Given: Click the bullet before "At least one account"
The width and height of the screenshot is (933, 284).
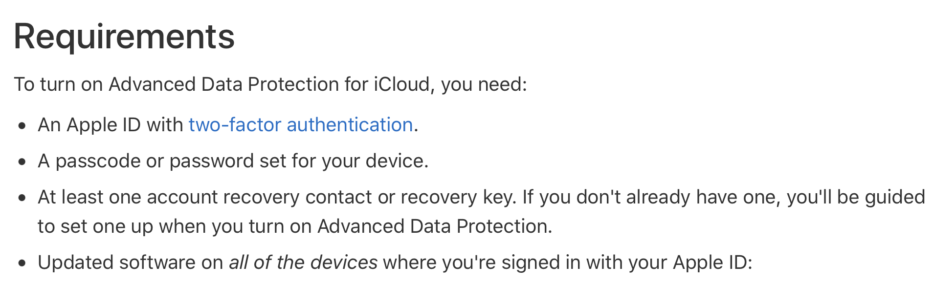Looking at the screenshot, I should 22,198.
